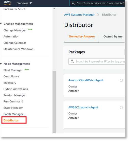Select AmazonCloudWatchAgent radio button

point(121,80)
